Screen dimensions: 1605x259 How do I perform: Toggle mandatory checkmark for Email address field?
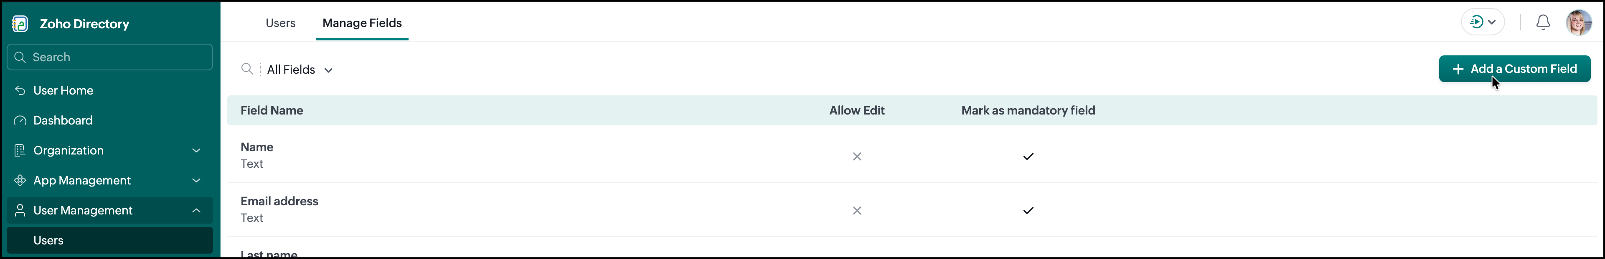point(1028,211)
